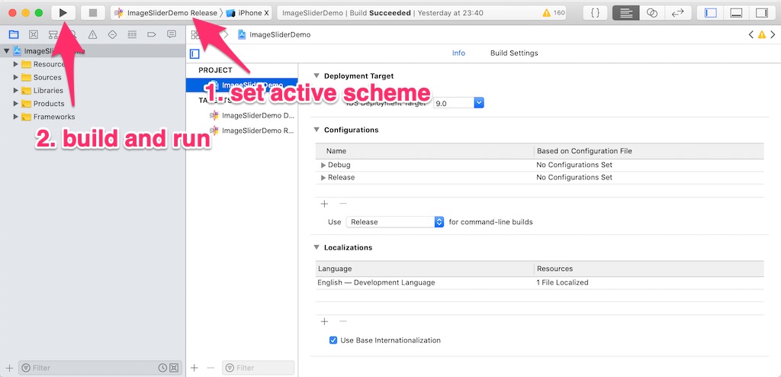Click the "1 File Localized" cell

562,282
